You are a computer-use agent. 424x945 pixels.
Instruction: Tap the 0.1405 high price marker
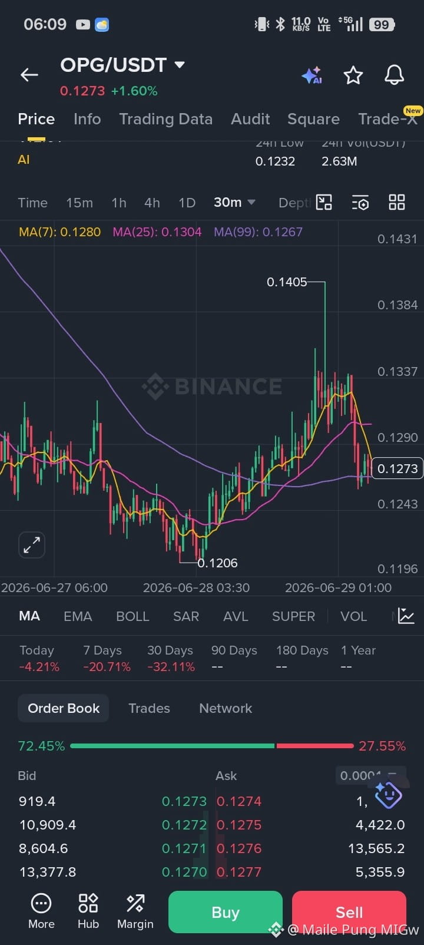coord(287,282)
